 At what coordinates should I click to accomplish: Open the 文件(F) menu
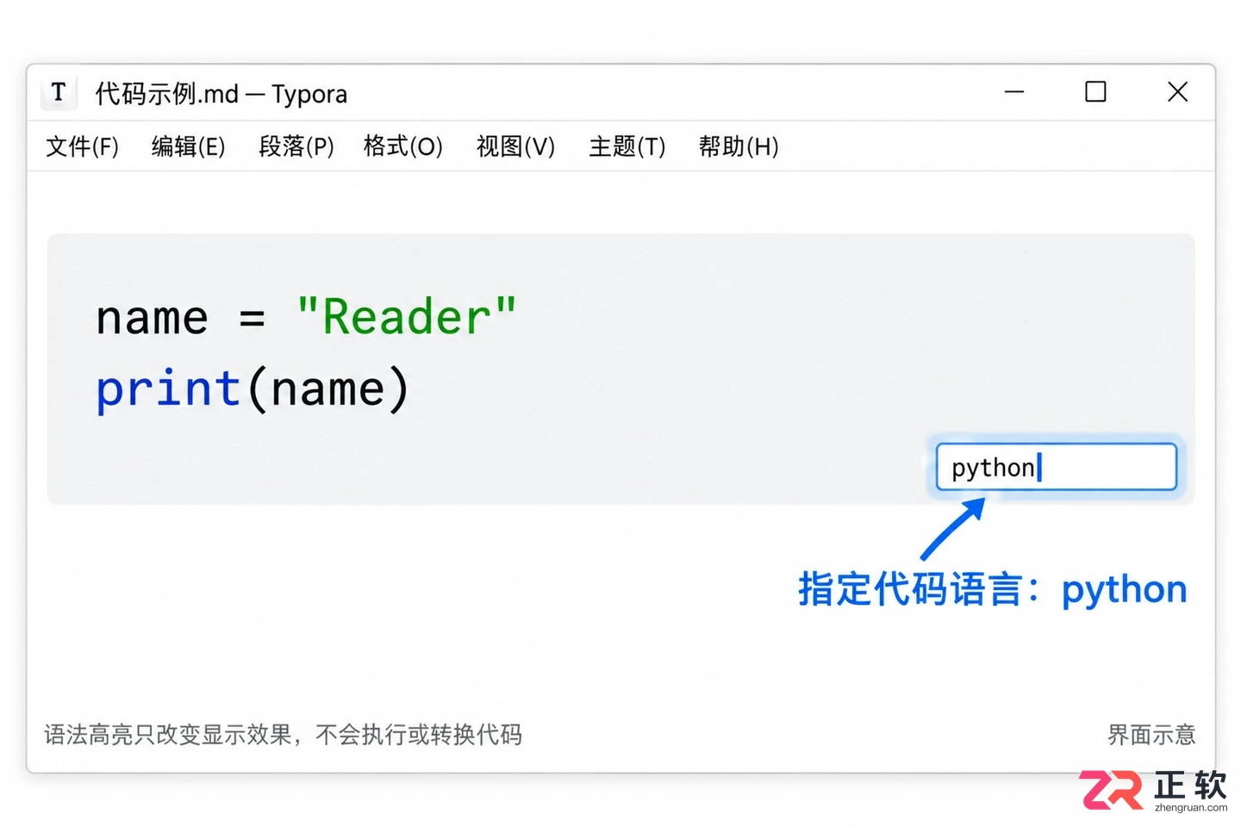pos(82,146)
